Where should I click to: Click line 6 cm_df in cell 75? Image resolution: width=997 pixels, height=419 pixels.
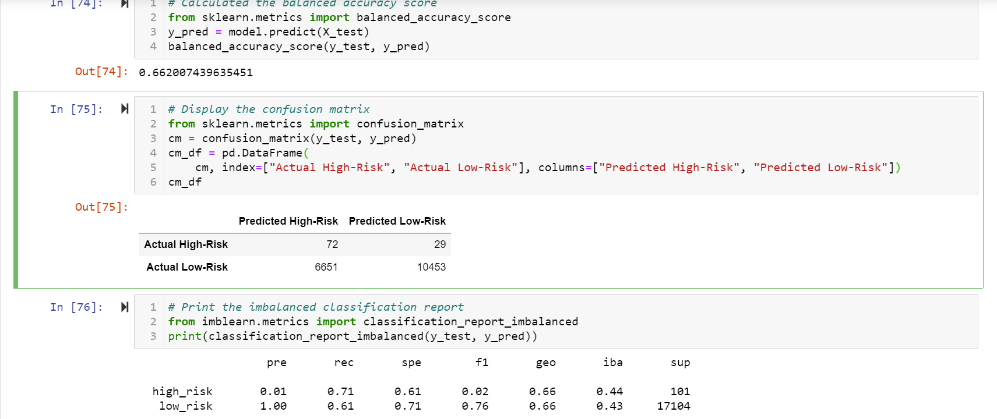pyautogui.click(x=185, y=182)
